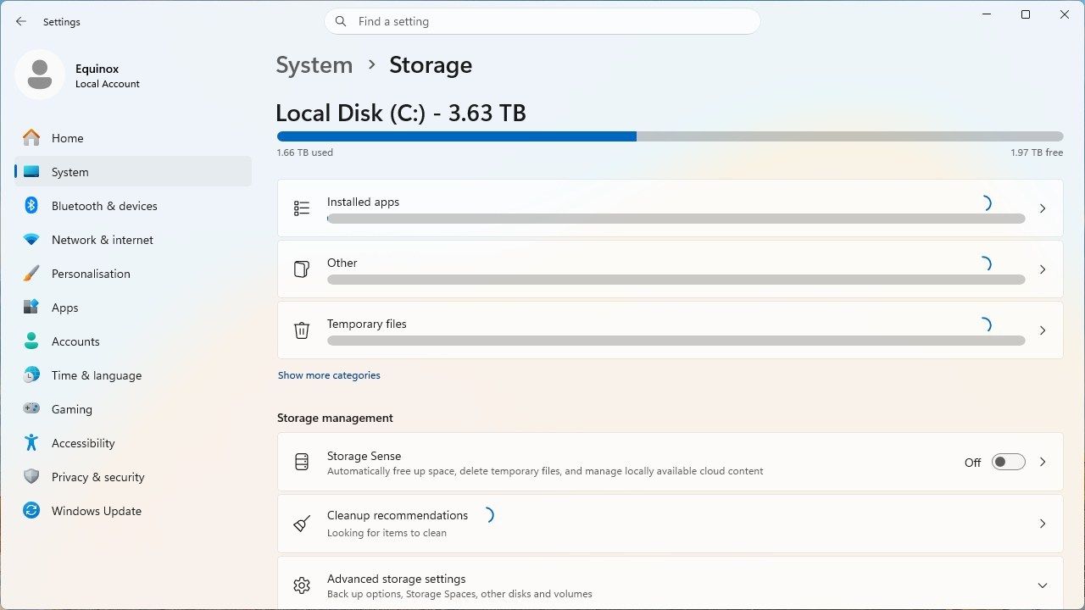Click the 1.97 TB free label

(1037, 152)
